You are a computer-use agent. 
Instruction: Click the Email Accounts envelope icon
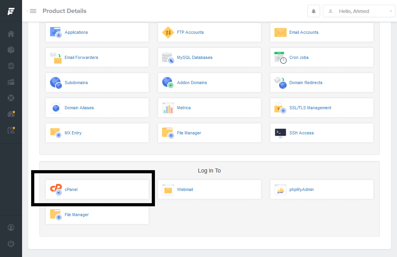coord(280,32)
